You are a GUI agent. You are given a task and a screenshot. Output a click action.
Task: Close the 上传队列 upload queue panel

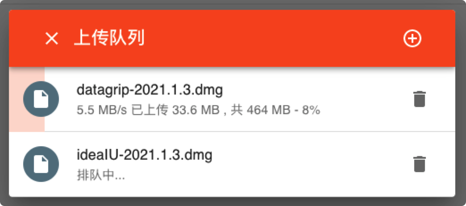tap(52, 39)
